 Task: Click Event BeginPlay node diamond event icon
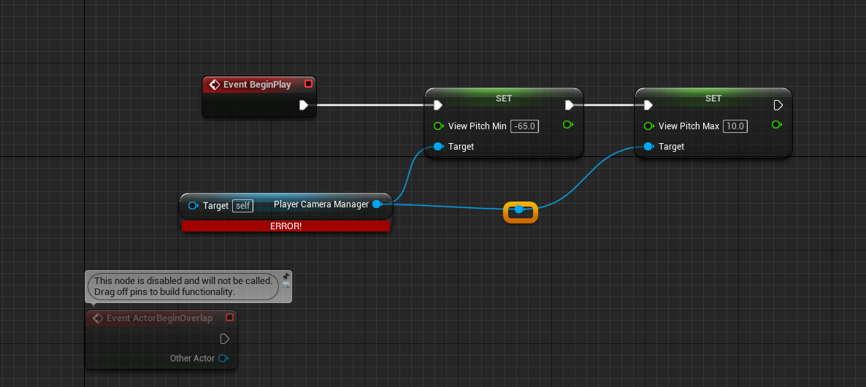[215, 85]
